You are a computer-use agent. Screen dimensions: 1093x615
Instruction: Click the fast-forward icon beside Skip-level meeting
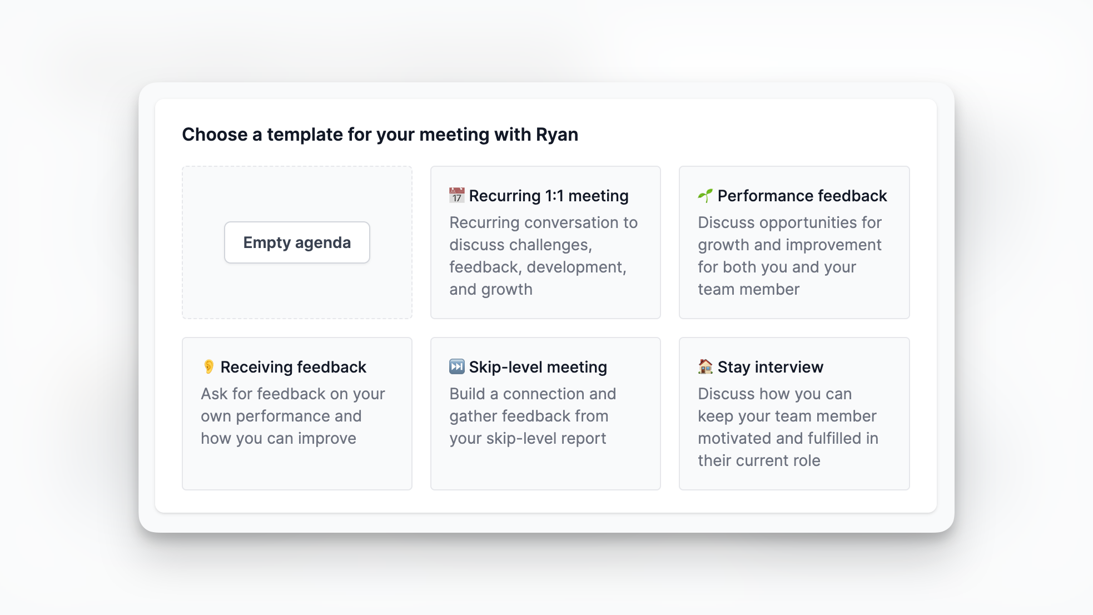(456, 367)
